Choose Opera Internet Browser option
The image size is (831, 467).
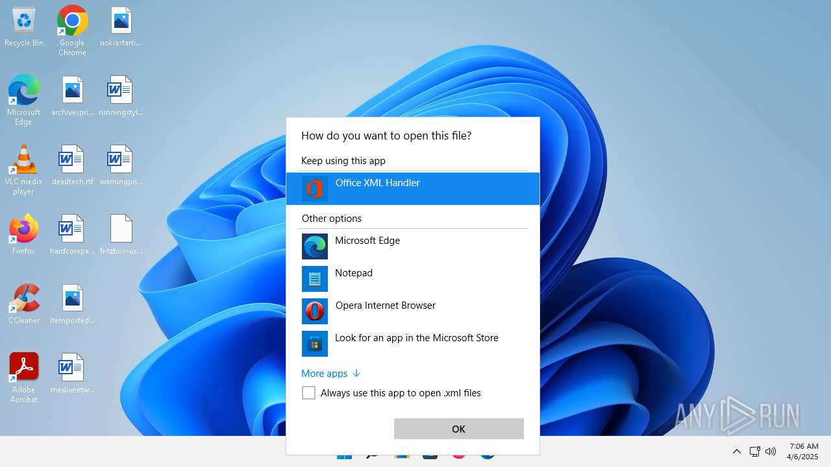[x=413, y=311]
